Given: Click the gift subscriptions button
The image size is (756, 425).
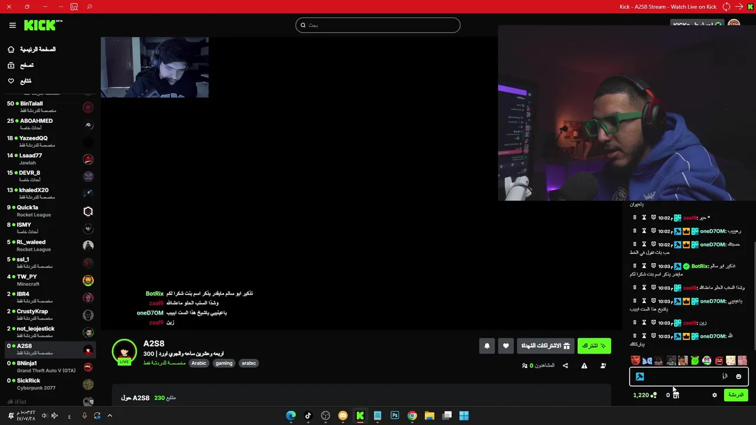Looking at the screenshot, I should (545, 346).
